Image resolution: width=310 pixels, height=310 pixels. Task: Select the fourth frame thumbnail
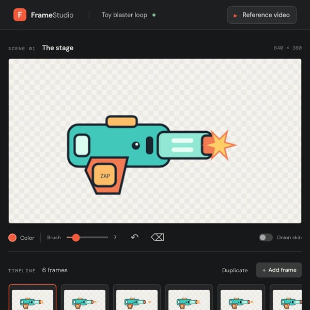tap(189, 297)
